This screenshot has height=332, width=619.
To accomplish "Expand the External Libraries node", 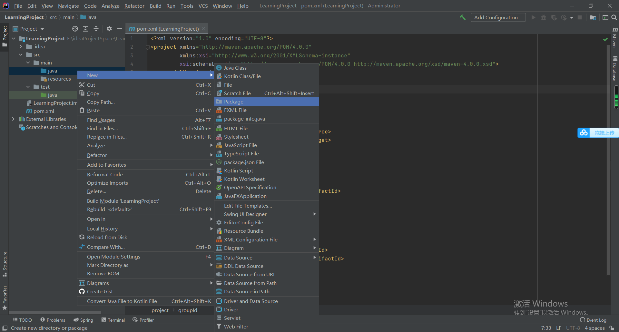I will 13,119.
